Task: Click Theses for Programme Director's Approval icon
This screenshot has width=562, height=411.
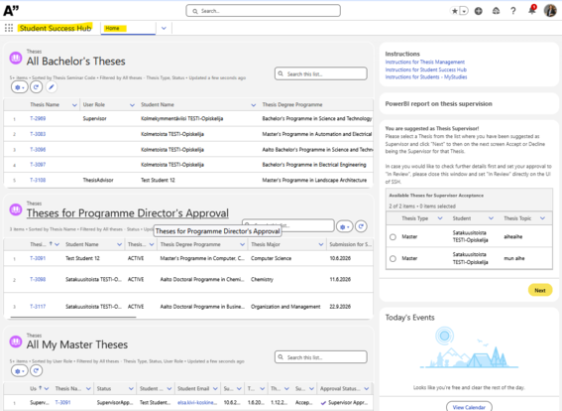Action: (16, 209)
